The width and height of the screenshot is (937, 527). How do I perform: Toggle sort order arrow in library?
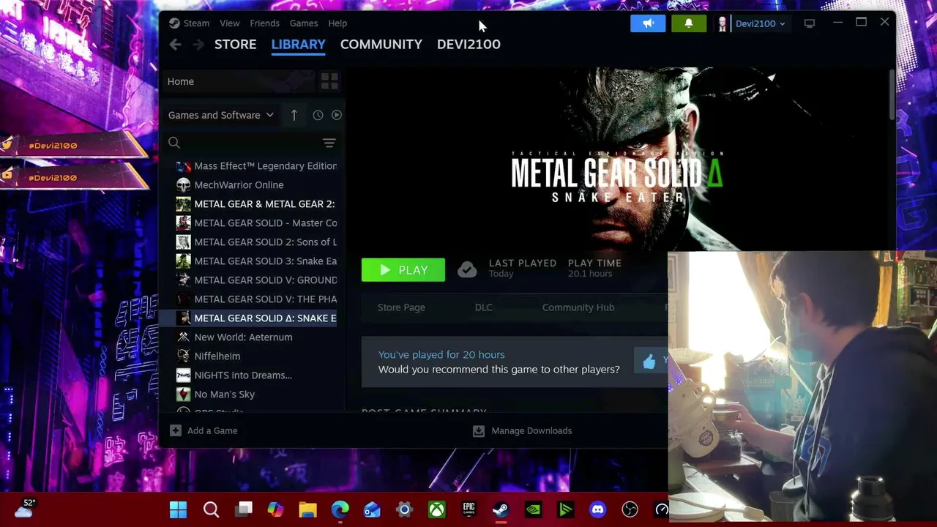294,115
